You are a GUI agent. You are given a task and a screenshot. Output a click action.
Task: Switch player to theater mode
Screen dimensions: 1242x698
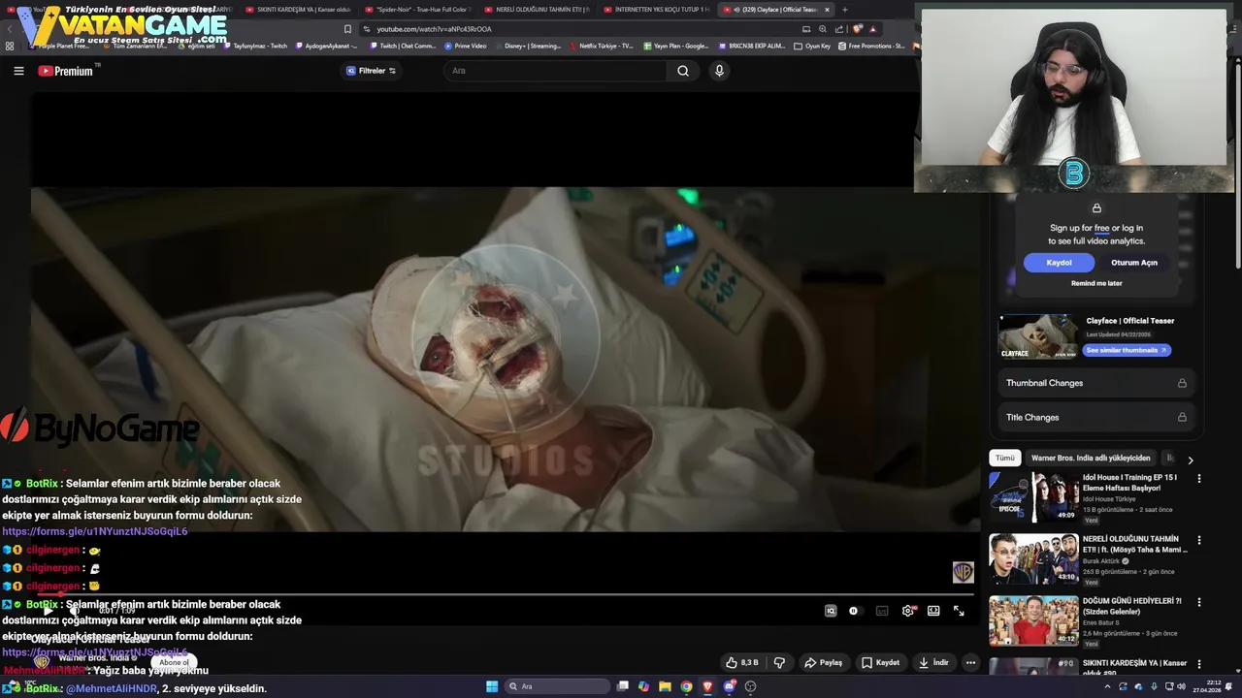coord(933,611)
